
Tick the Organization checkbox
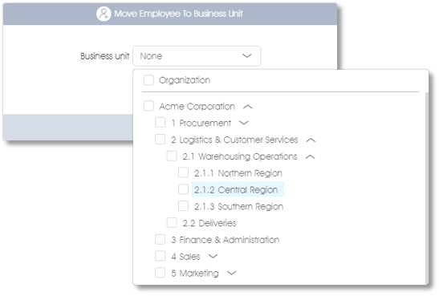[148, 79]
